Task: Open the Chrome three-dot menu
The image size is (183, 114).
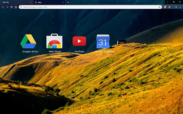Action: [180, 7]
